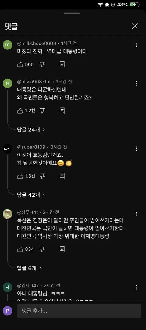Screen dimensions: 146x330
Task: Expand 답글 6개 replies
Action: click(29, 268)
